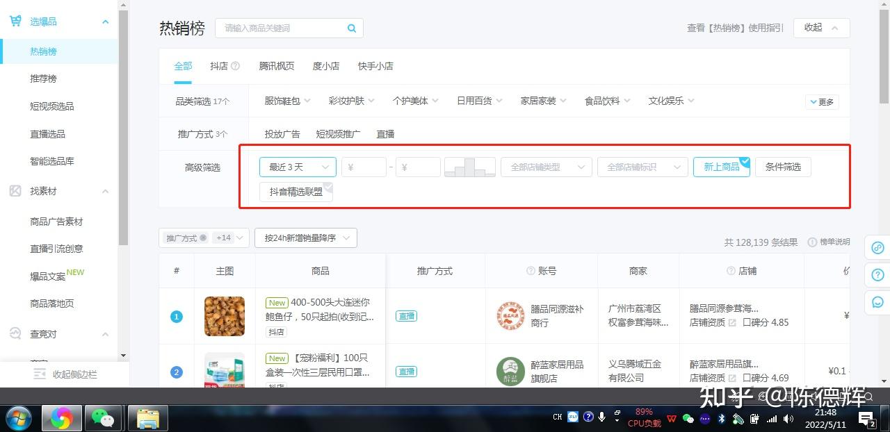The image size is (890, 432).
Task: Expand the 个护美体 category dropdown
Action: [415, 101]
